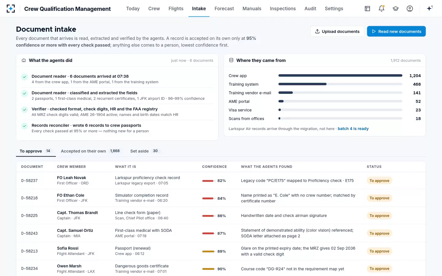Click Upload documents button
The width and height of the screenshot is (442, 276).
tap(337, 31)
